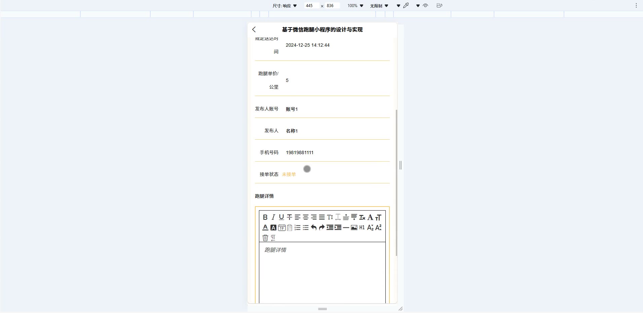Click the unit price value 5

287,80
